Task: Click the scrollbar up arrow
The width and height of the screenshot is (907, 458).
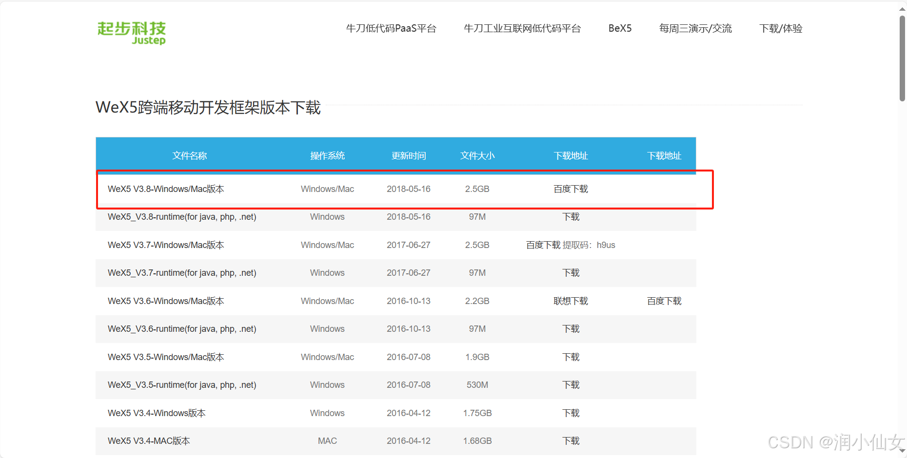Action: tap(902, 8)
